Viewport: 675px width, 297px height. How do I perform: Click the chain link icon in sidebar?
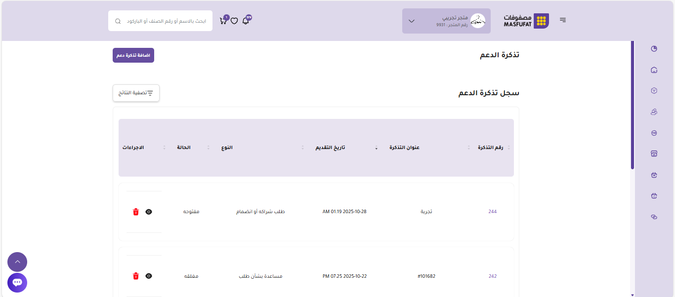(x=654, y=217)
